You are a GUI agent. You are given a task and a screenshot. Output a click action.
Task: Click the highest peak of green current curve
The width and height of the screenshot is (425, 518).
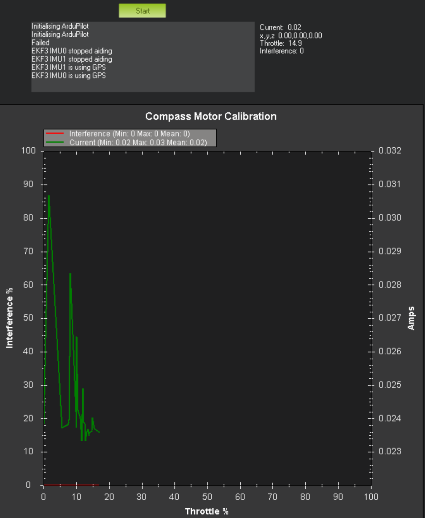coord(49,196)
